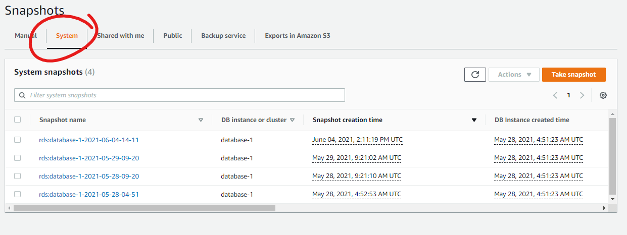The image size is (627, 235).
Task: Open table preferences gear icon
Action: pyautogui.click(x=603, y=95)
